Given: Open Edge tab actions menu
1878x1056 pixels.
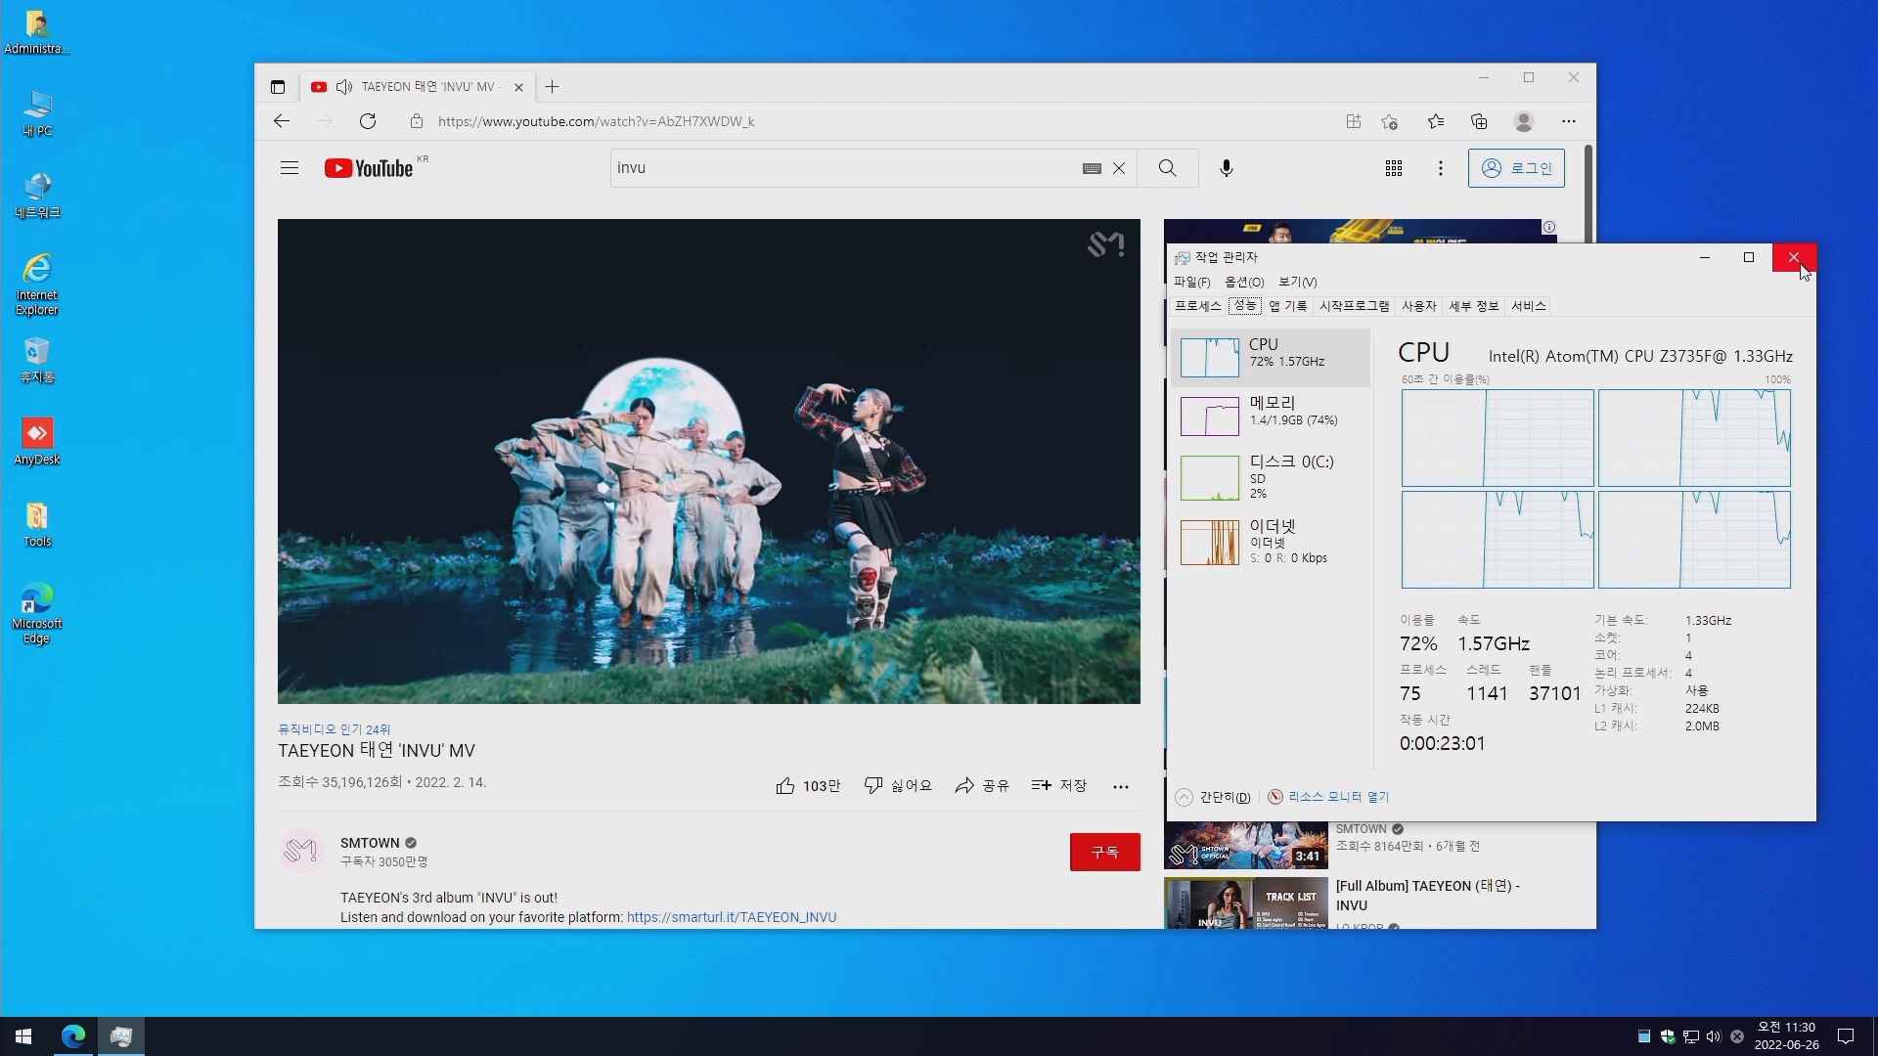Looking at the screenshot, I should (278, 87).
